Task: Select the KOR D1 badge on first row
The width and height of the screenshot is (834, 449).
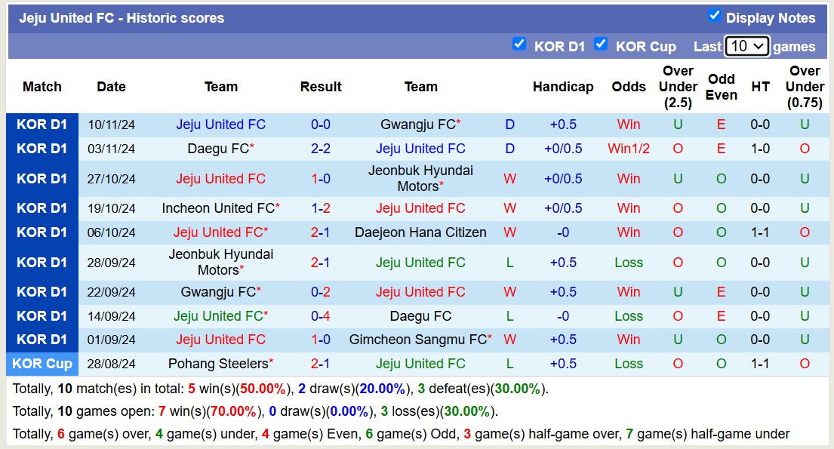Action: click(x=42, y=125)
